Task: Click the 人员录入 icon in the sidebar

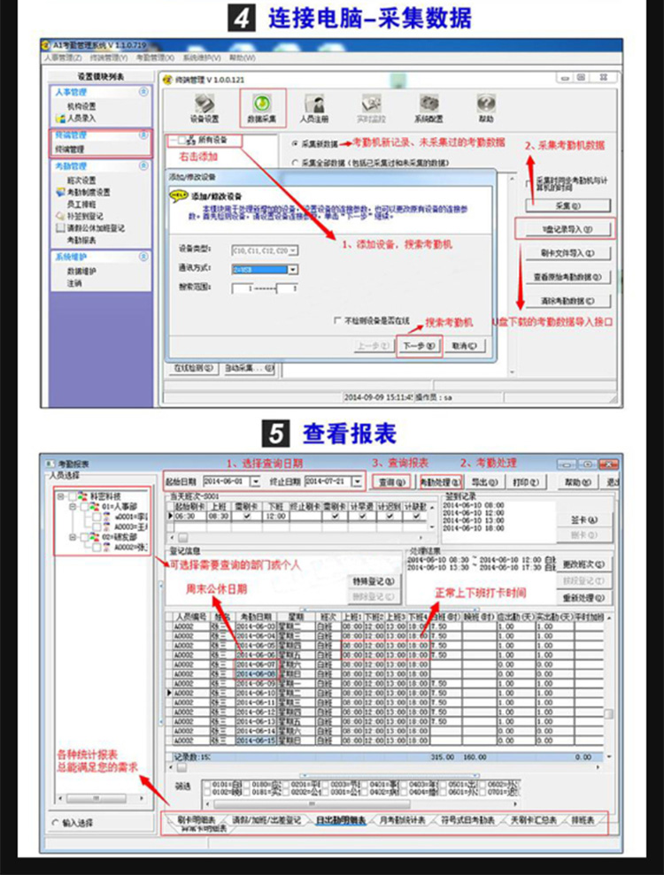Action: point(60,119)
